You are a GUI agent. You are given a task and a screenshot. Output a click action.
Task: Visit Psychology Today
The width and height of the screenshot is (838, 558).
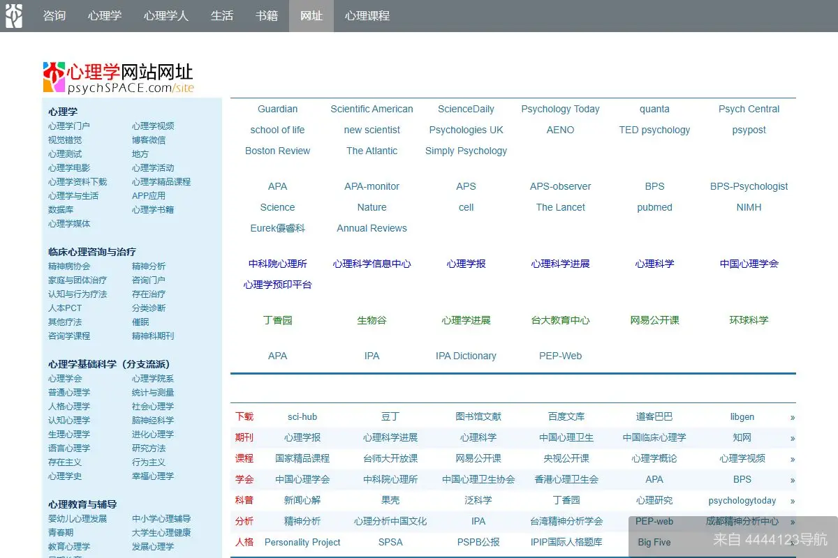point(560,109)
